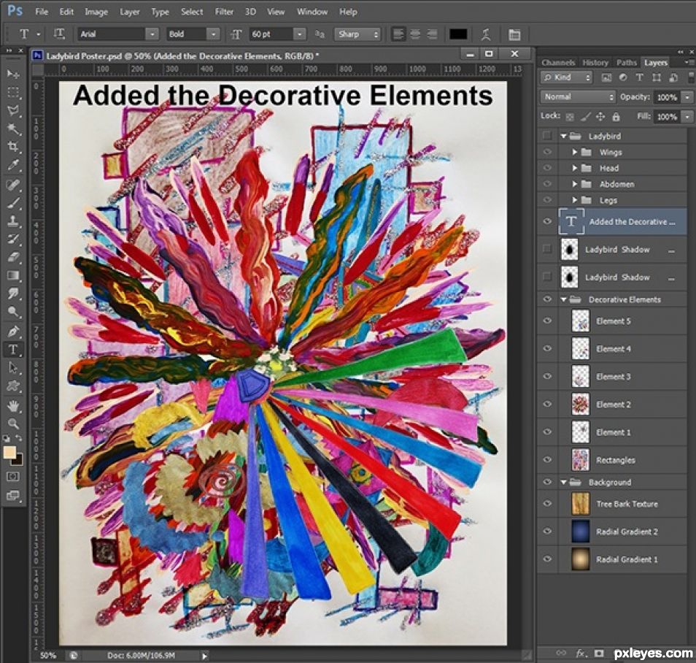Center the text alignment

coord(415,34)
